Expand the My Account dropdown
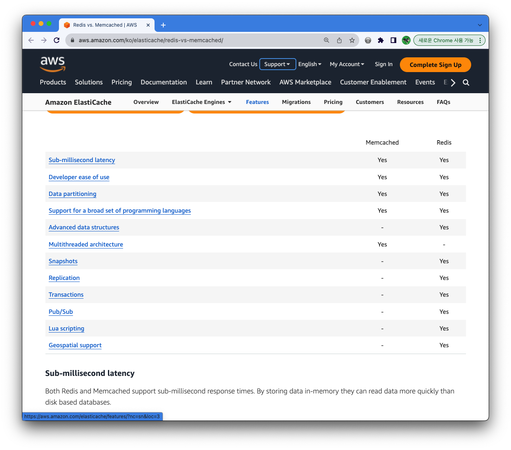 point(347,64)
